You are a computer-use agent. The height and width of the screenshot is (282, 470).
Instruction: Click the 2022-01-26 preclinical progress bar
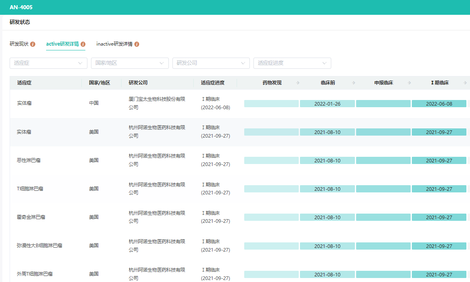pyautogui.click(x=327, y=104)
